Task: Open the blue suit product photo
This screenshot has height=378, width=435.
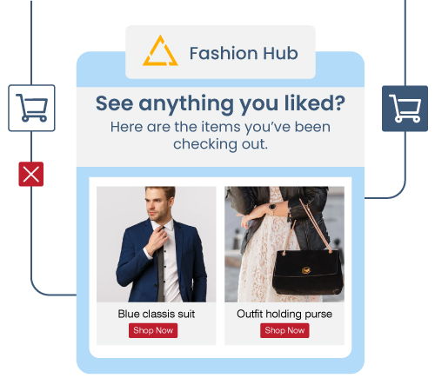Action: coord(157,244)
